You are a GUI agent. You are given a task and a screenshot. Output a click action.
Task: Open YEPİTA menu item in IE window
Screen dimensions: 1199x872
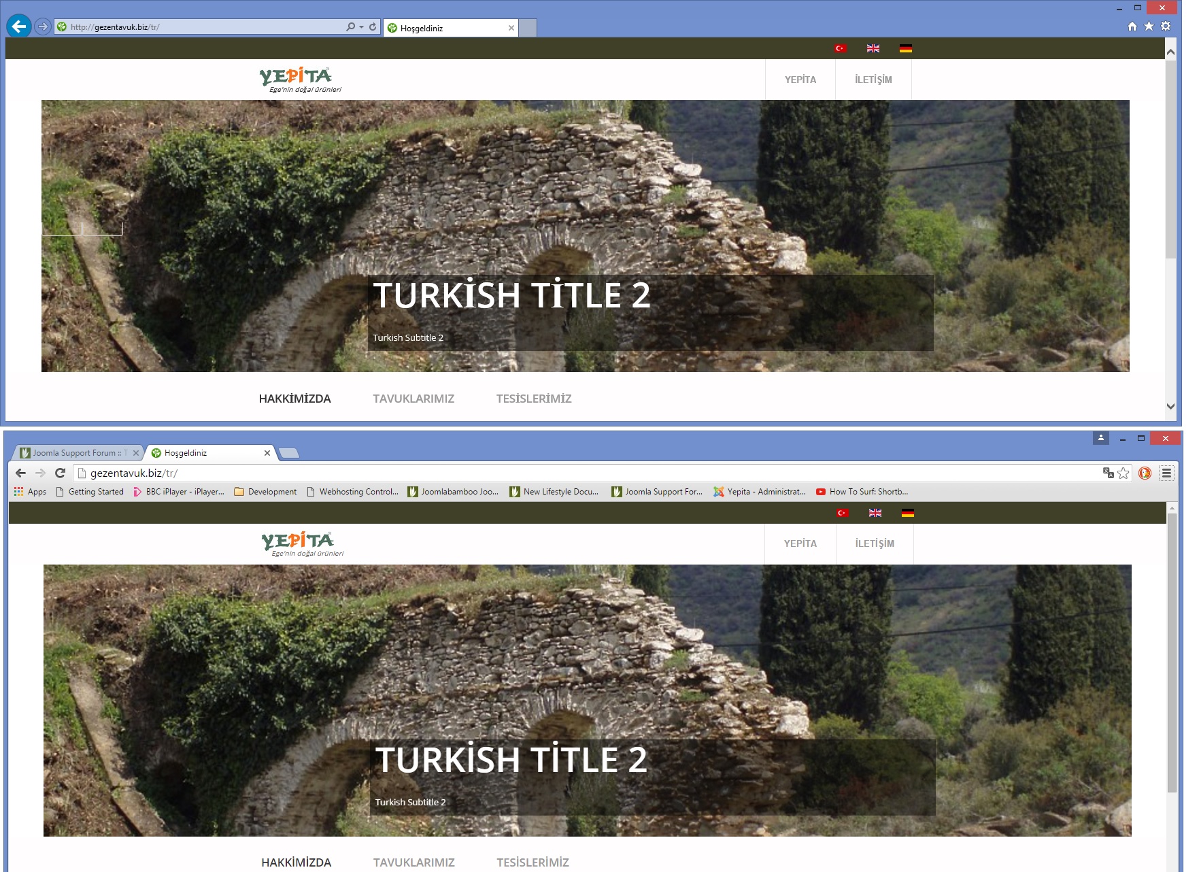[800, 80]
